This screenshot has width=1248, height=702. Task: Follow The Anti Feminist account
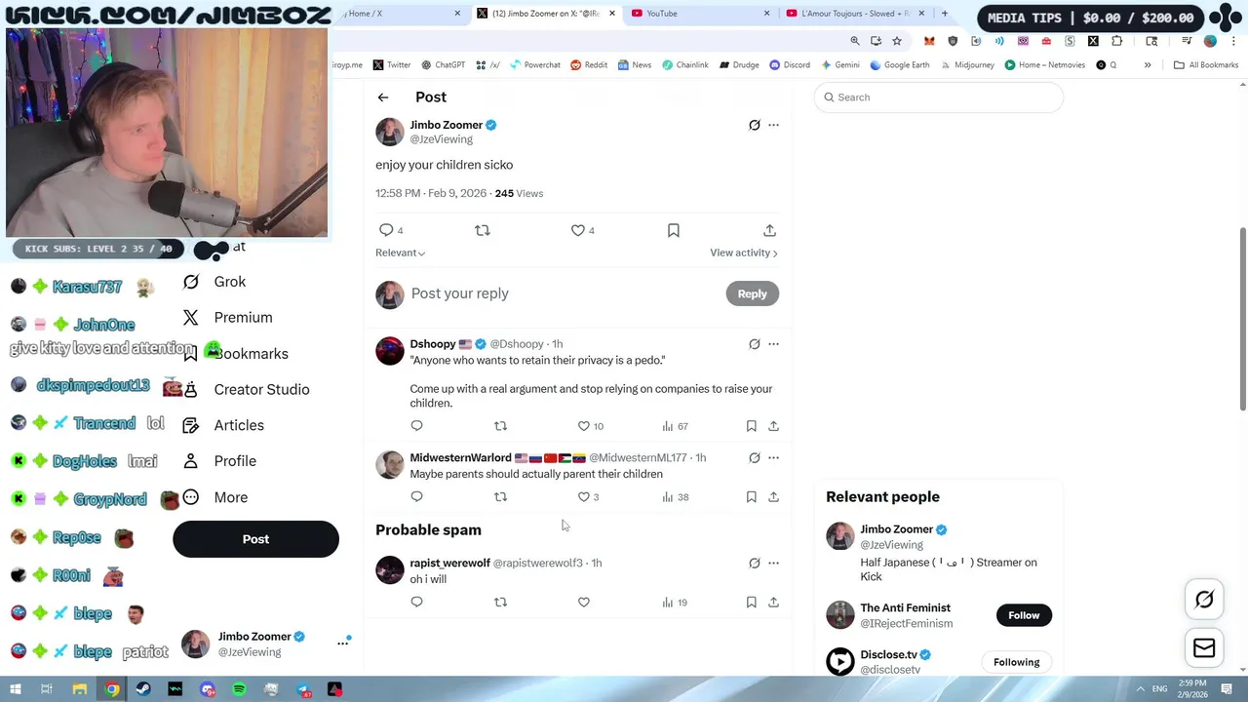[1024, 615]
